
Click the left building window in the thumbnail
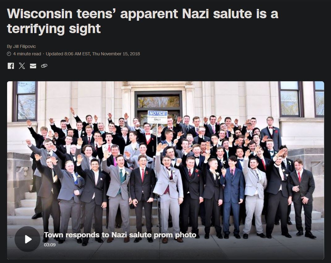coord(25,101)
